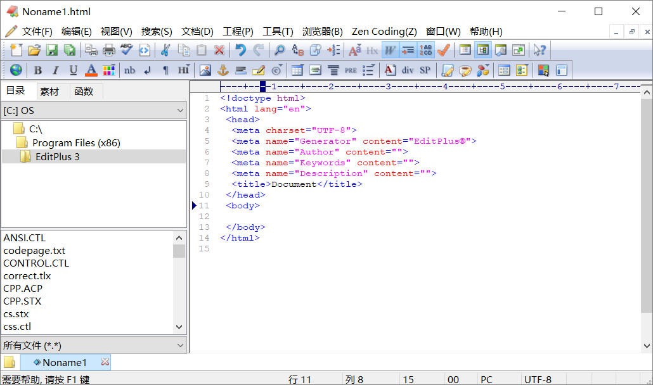Click the Undo arrow icon
The image size is (653, 385).
click(240, 50)
